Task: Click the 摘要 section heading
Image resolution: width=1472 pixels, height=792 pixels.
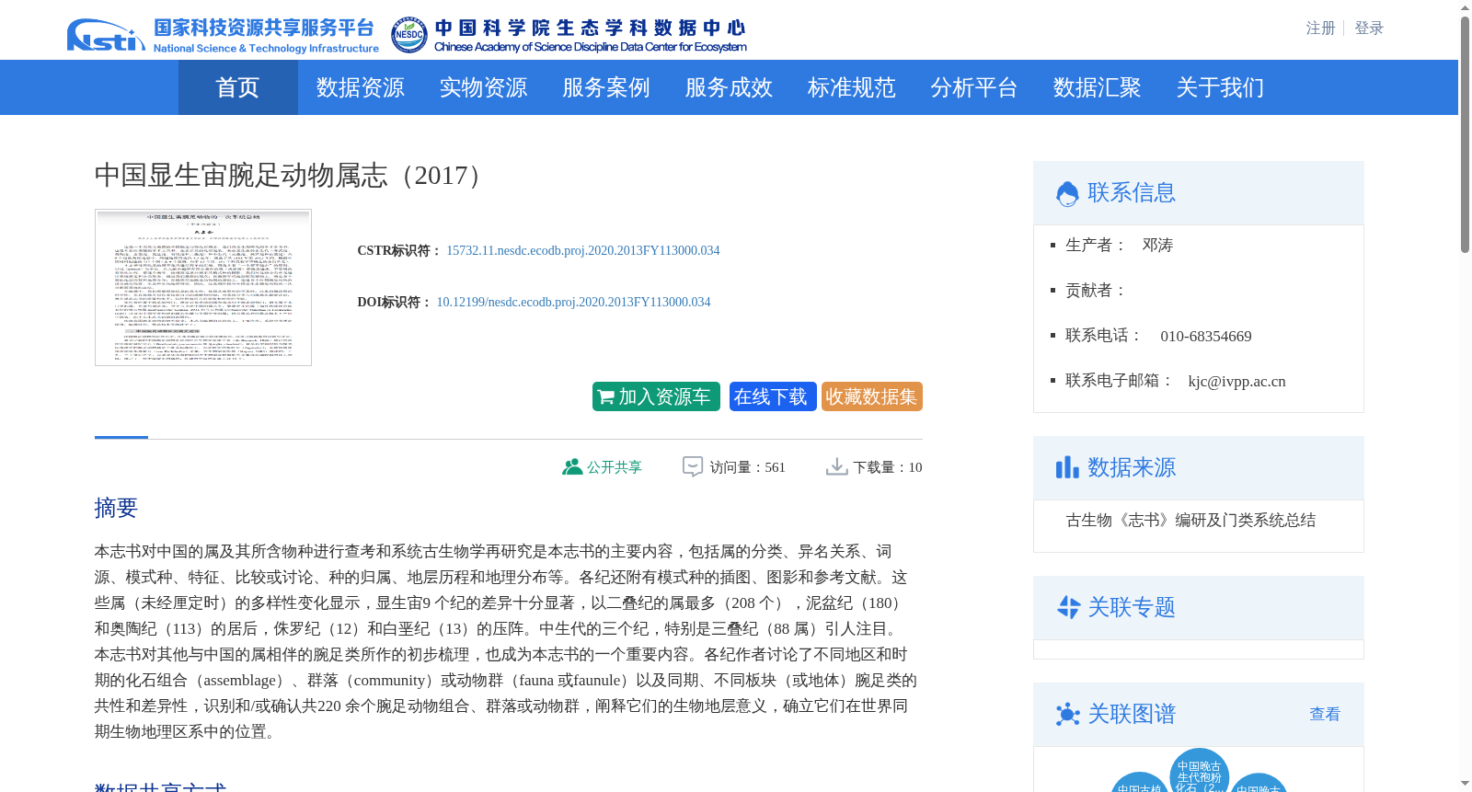Action: pos(116,508)
